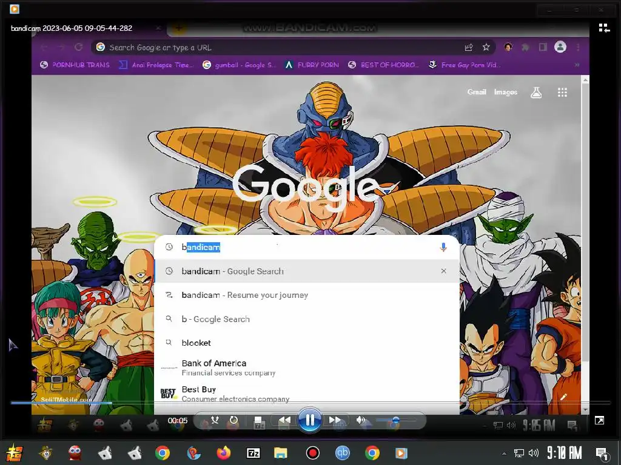
Task: Open the Gmail link on Google page
Action: [x=477, y=92]
